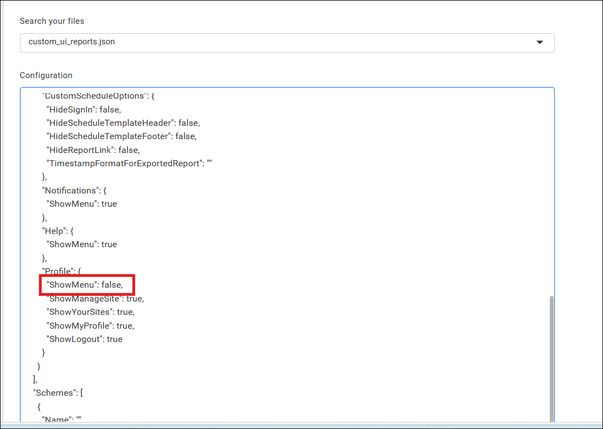Click the dropdown arrow in file selector
The height and width of the screenshot is (429, 603).
[x=539, y=43]
